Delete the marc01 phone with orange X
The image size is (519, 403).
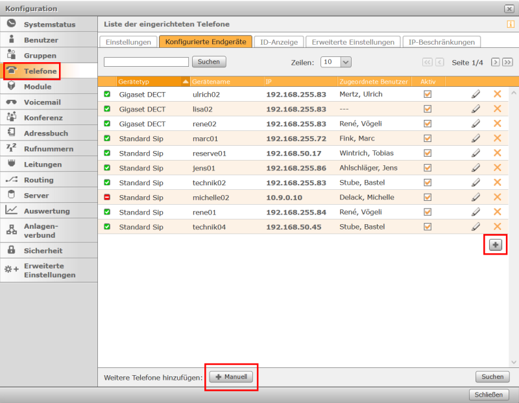497,138
